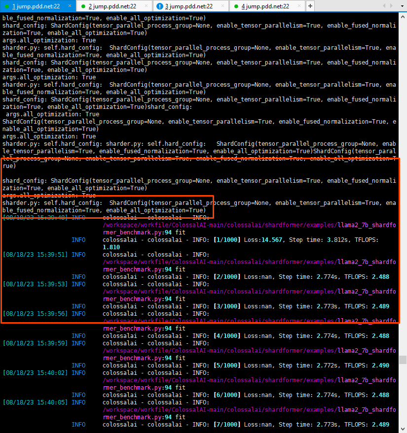Click the left tab-scroll arrow

click(x=384, y=6)
